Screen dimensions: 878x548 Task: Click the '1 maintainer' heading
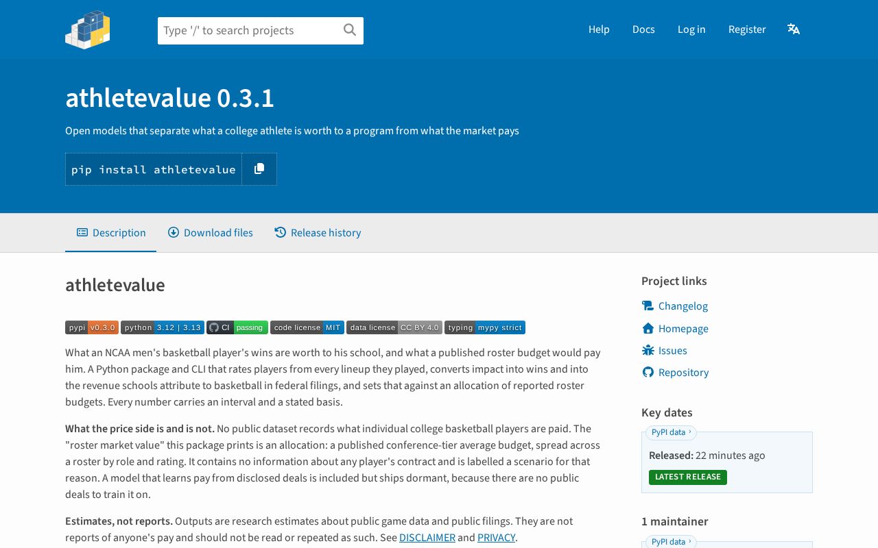[675, 521]
